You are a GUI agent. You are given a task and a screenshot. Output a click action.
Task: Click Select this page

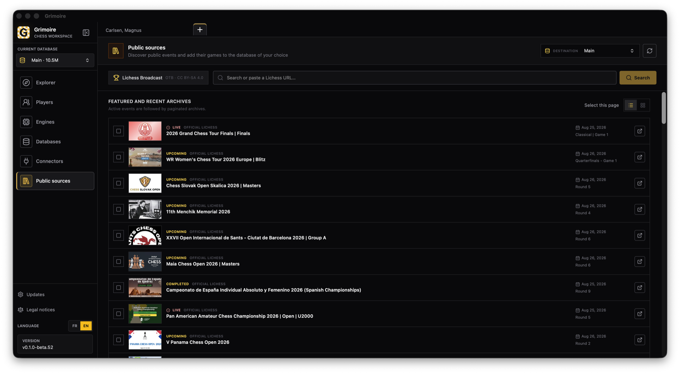pos(601,105)
